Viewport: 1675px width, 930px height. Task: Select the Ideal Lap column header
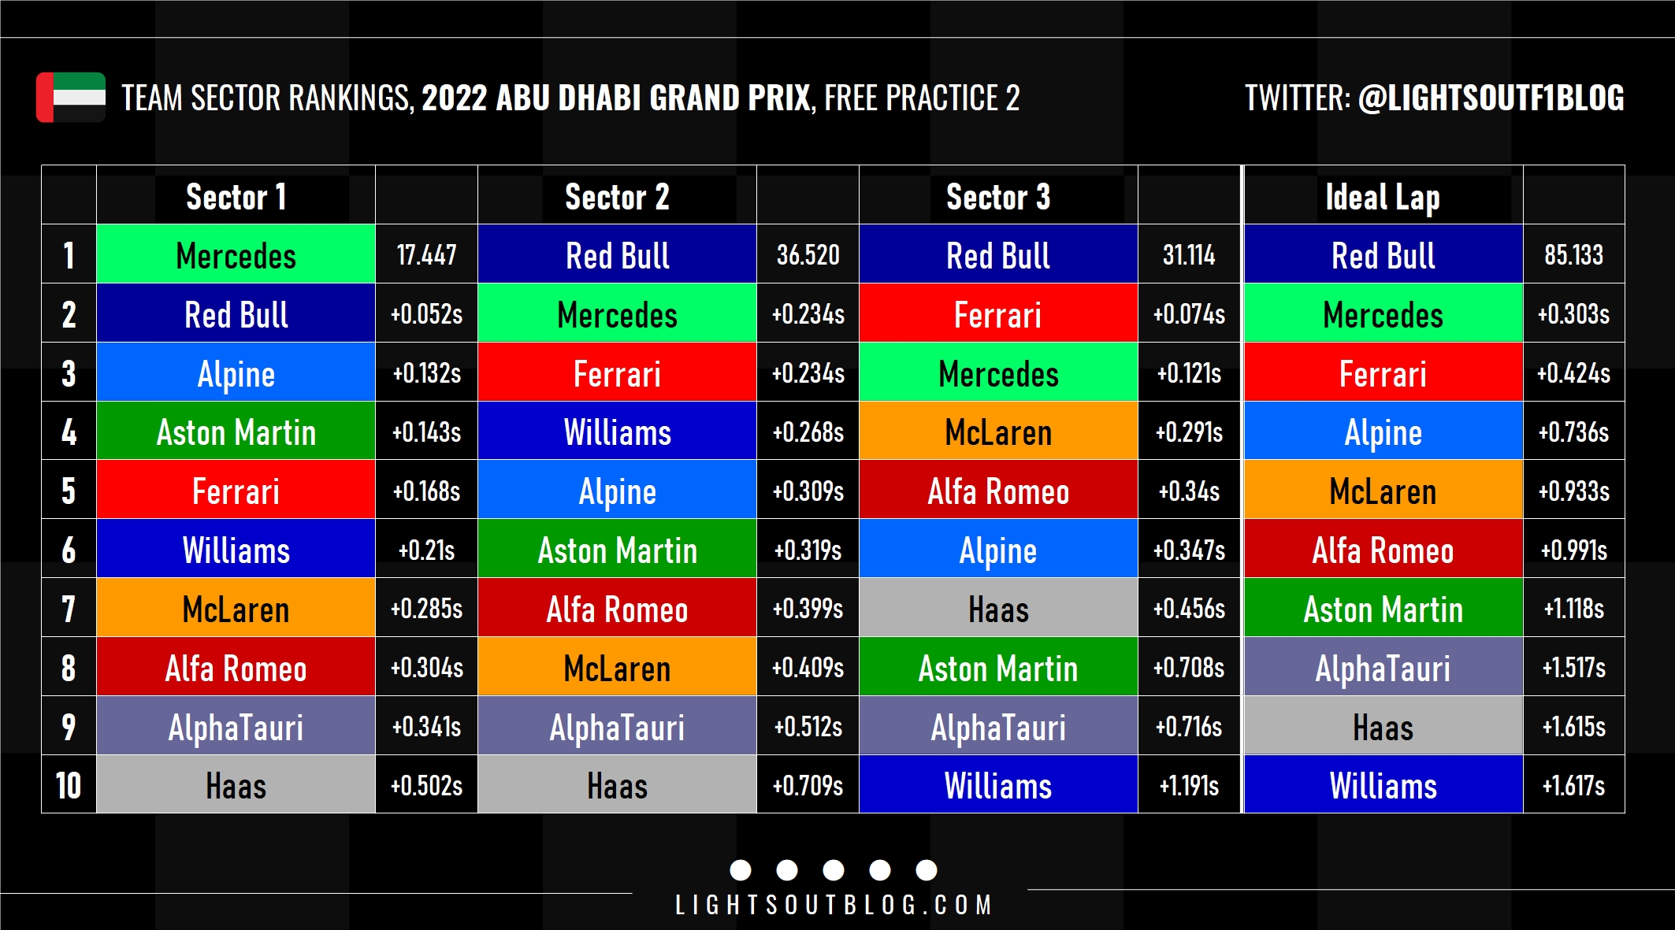pyautogui.click(x=1383, y=196)
